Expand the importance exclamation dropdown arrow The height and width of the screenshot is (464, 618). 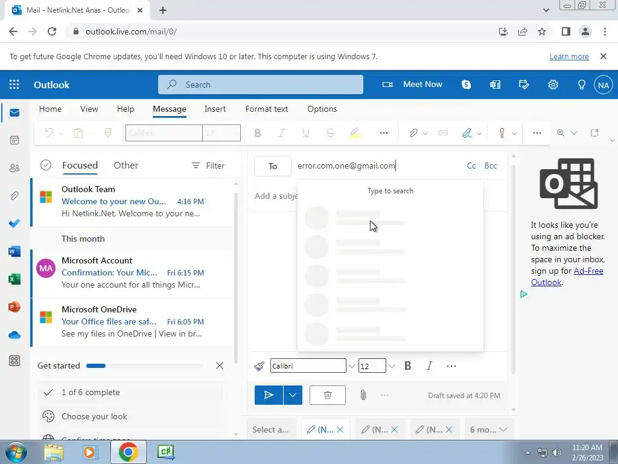click(514, 134)
